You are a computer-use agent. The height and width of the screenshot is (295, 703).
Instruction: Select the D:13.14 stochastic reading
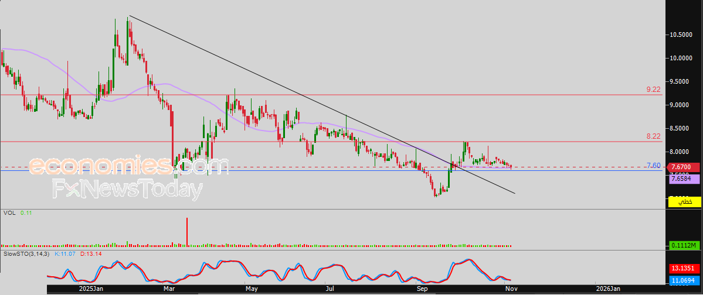[x=91, y=254]
